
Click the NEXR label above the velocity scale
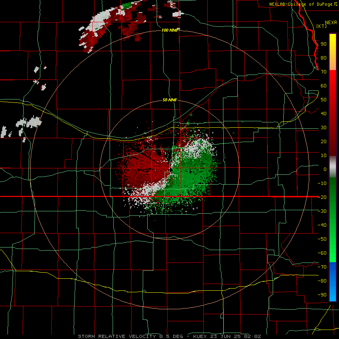pos(331,23)
